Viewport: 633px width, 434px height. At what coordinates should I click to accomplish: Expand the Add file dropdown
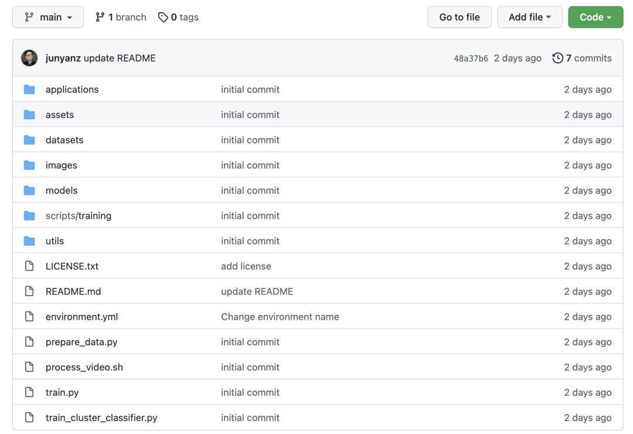click(x=530, y=17)
